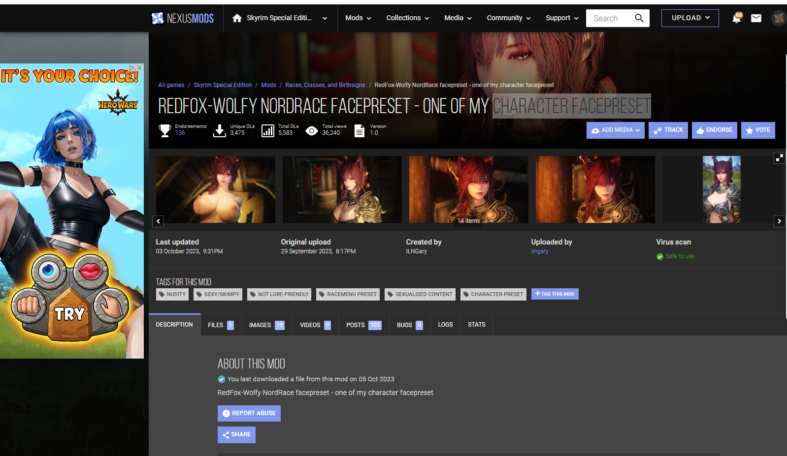Open Races, Classes, and Birthsigns category
This screenshot has height=456, width=787.
click(325, 85)
